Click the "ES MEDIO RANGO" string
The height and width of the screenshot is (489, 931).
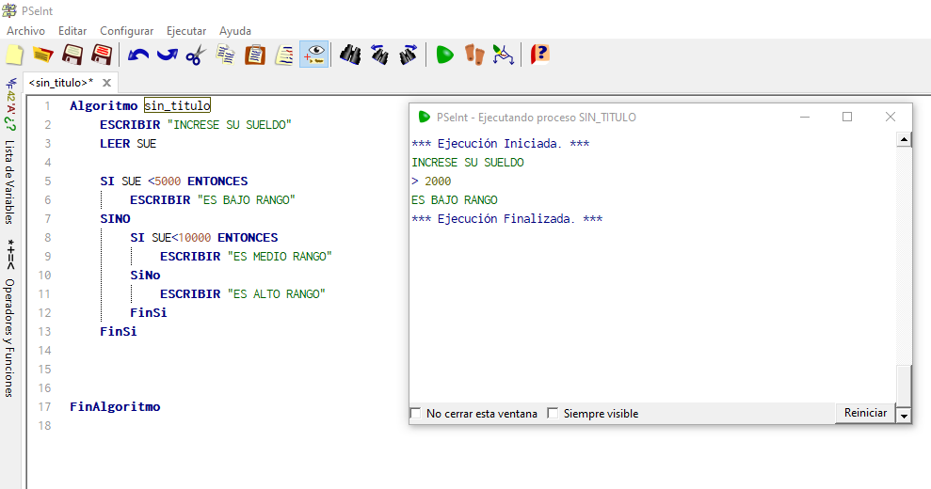280,257
